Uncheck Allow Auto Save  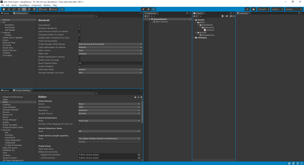tap(79, 149)
